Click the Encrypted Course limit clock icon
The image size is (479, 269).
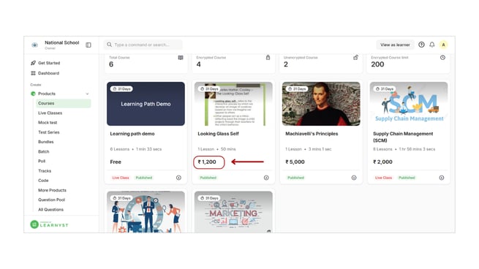coord(442,58)
